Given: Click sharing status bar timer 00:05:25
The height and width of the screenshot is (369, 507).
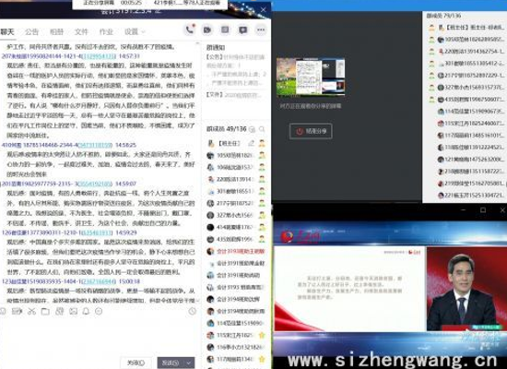Looking at the screenshot, I should (x=131, y=3).
